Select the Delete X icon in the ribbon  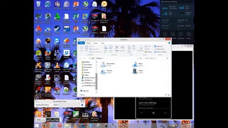(117, 47)
